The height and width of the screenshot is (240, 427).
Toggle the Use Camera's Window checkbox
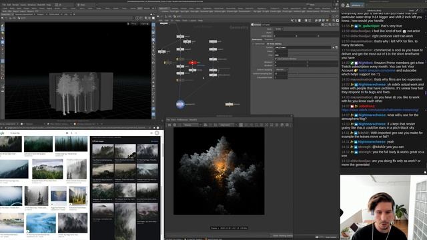pos(276,59)
